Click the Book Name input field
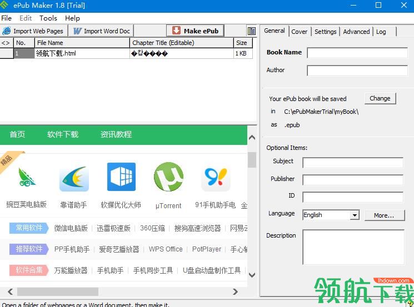The height and width of the screenshot is (307, 414). coord(357,53)
